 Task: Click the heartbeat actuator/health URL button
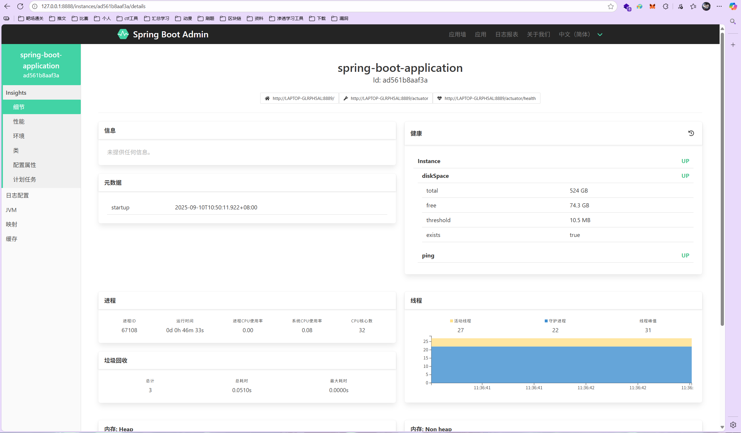pos(486,98)
